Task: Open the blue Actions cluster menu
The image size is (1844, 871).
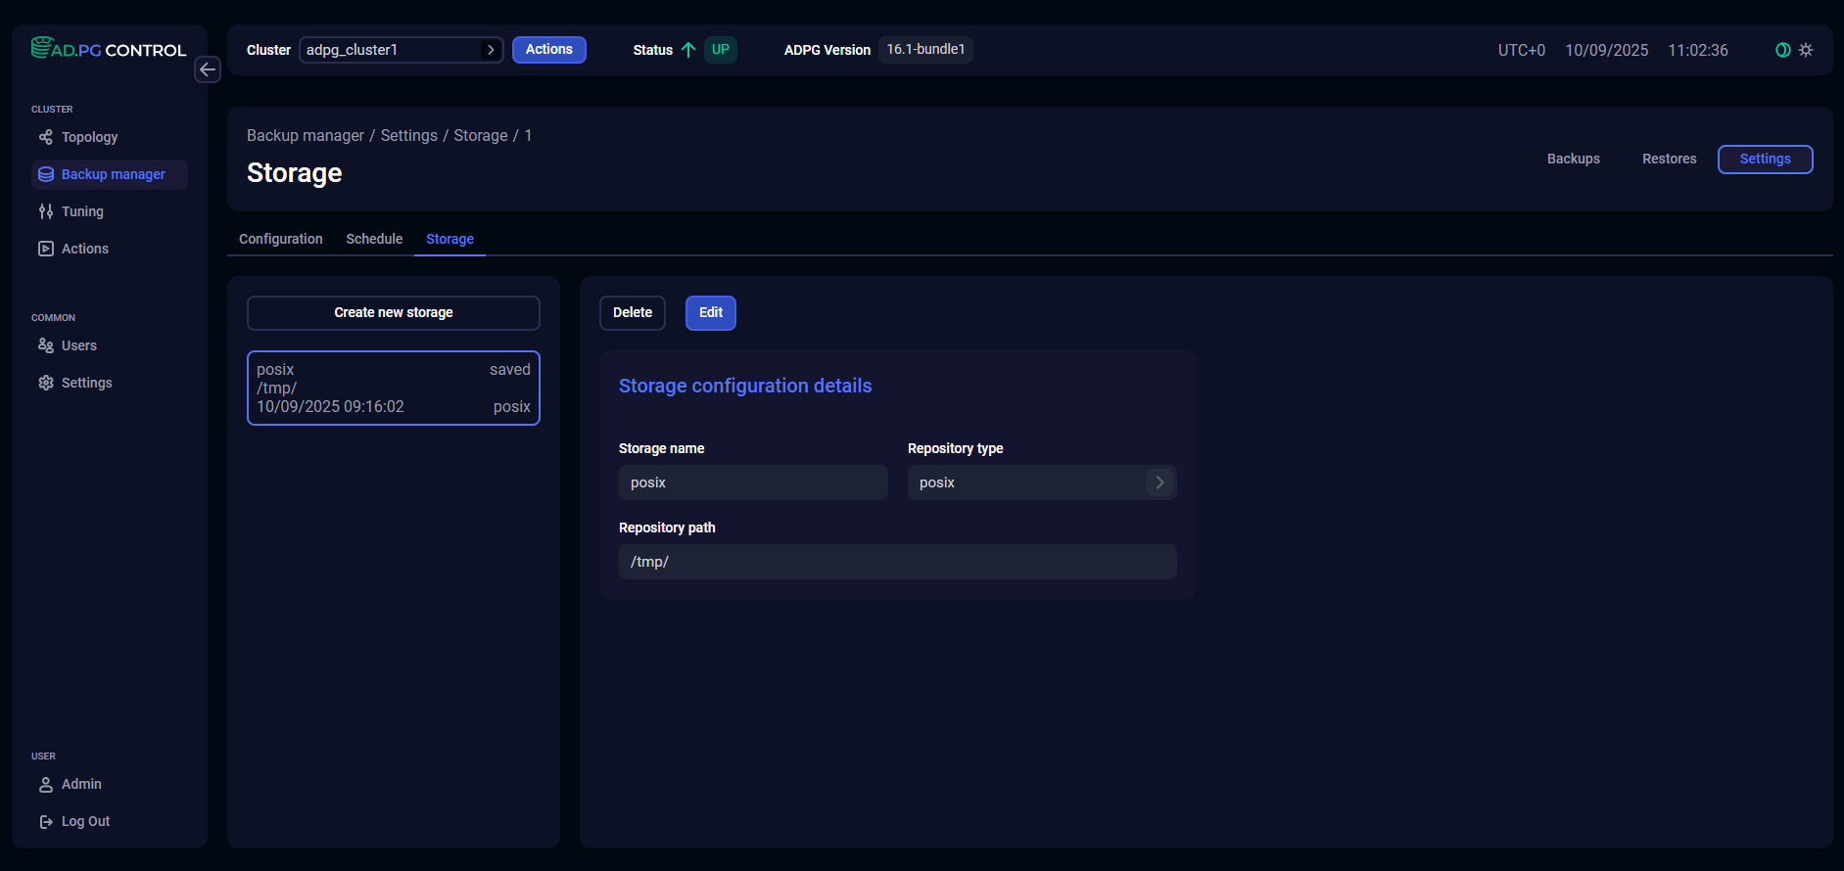Action: 548,50
